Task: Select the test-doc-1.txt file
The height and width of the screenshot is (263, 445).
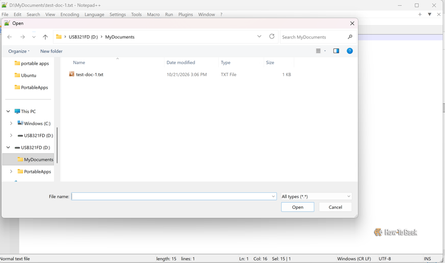Action: click(x=89, y=75)
